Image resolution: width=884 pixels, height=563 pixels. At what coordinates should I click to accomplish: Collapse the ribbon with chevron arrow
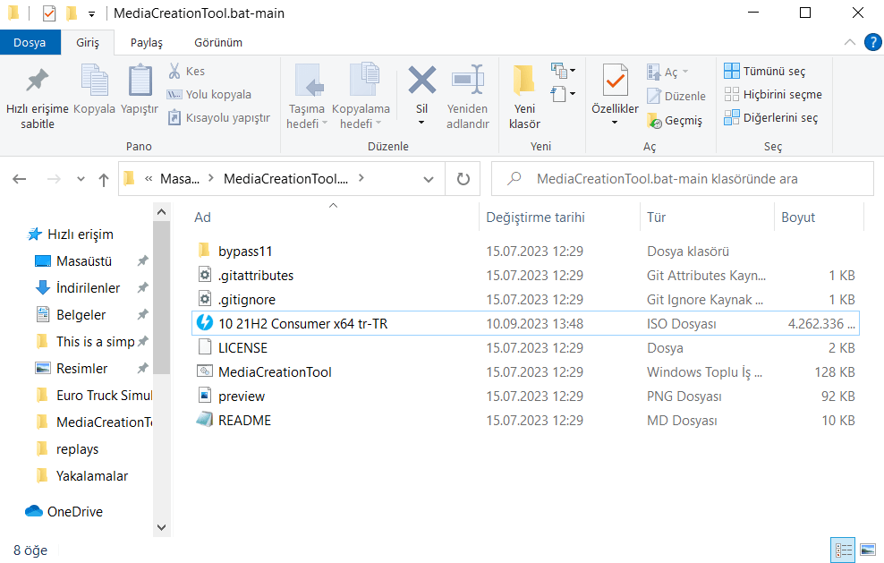(x=850, y=42)
